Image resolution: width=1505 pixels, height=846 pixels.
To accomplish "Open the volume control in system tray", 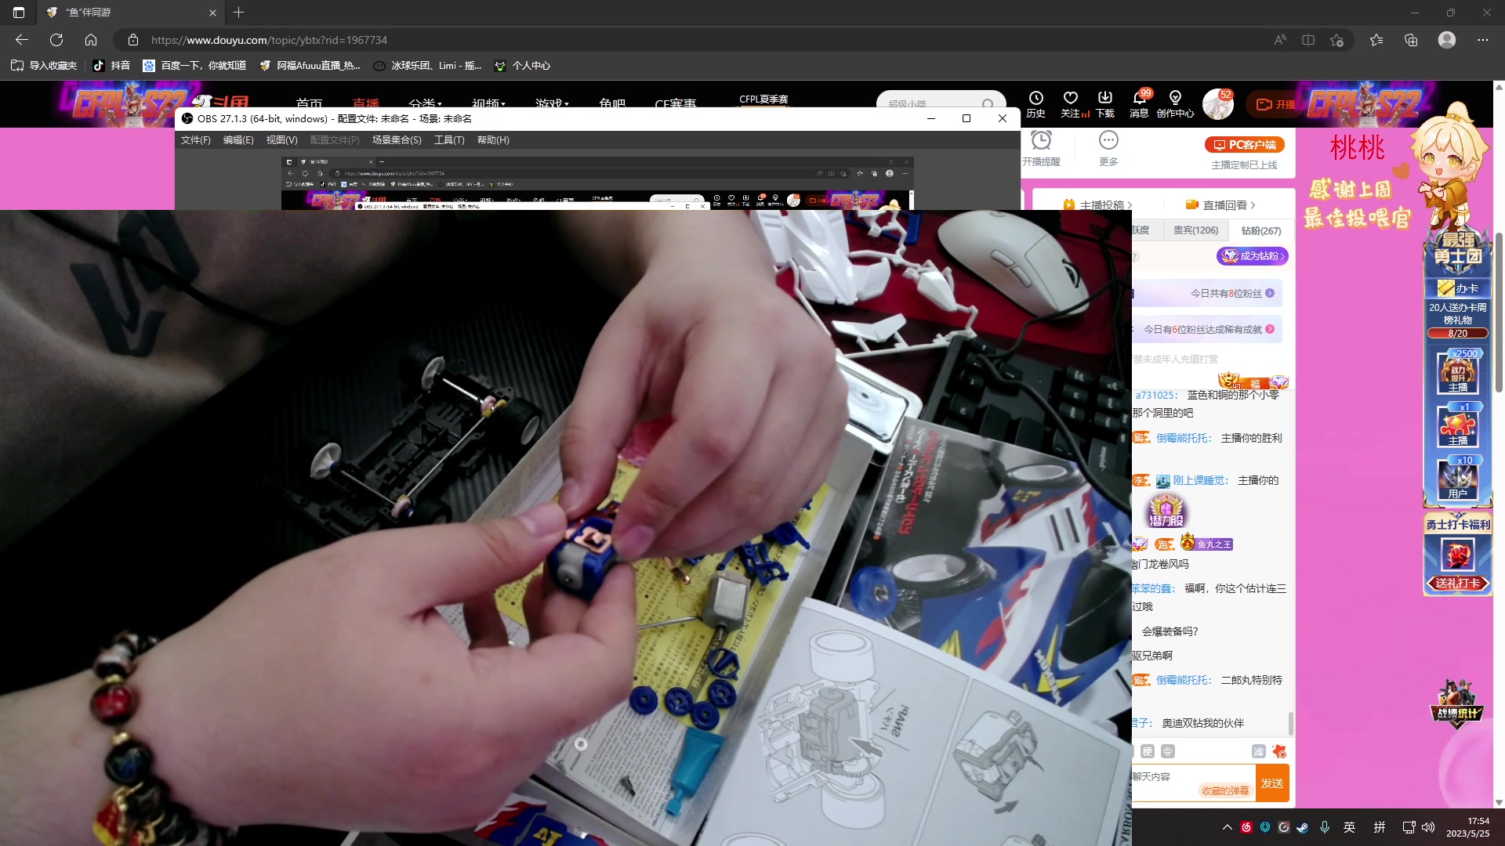I will tap(1428, 827).
